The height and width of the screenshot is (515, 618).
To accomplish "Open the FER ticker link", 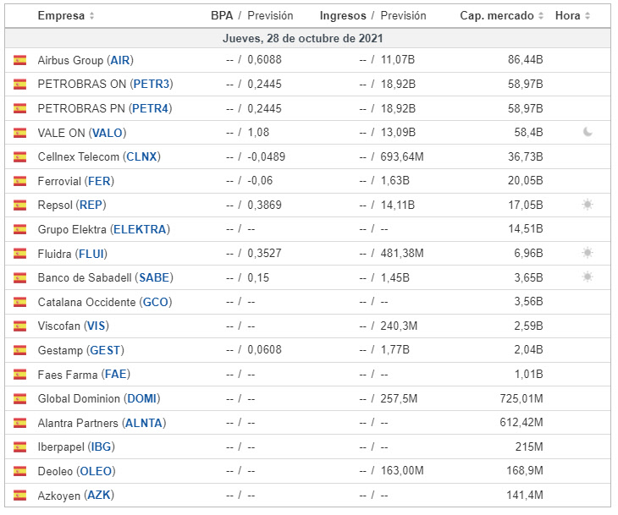I will [x=99, y=181].
